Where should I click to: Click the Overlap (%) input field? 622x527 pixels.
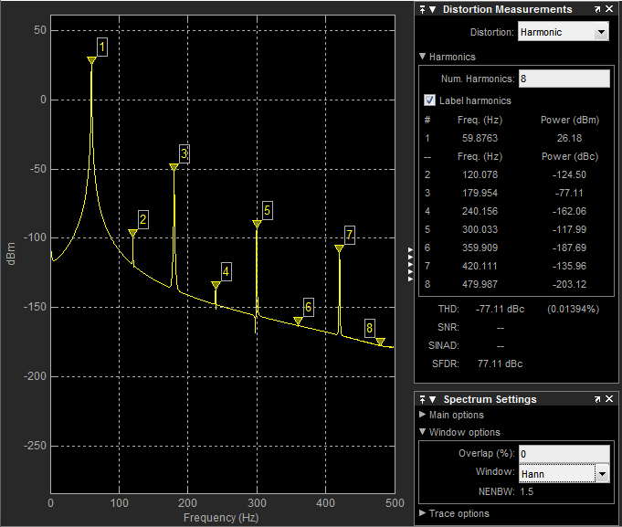[x=563, y=454]
